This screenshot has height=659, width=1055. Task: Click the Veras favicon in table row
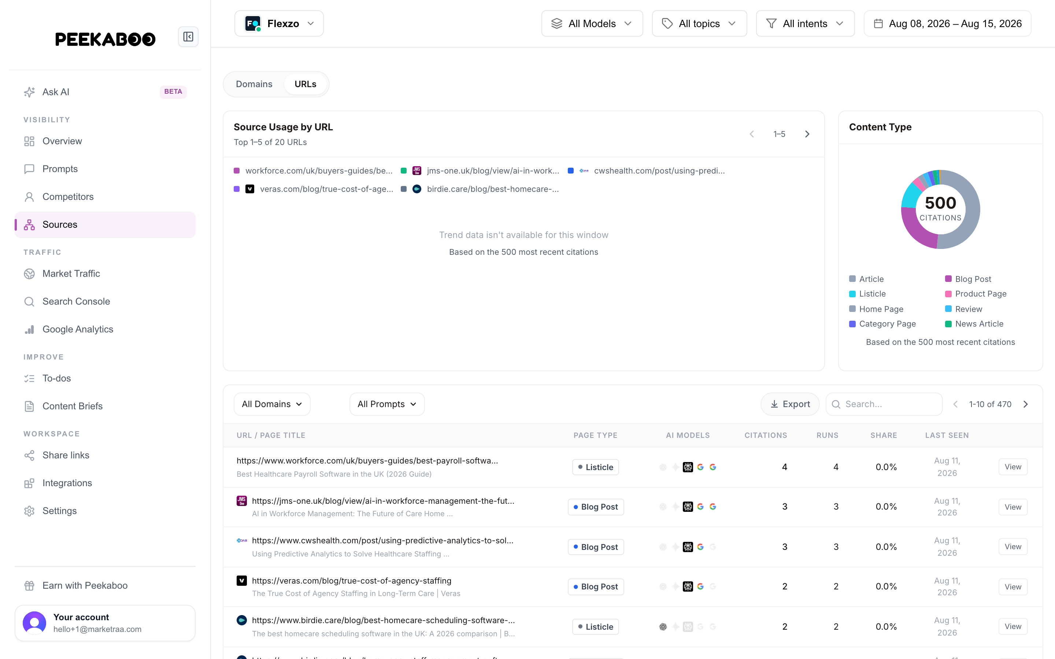point(242,581)
